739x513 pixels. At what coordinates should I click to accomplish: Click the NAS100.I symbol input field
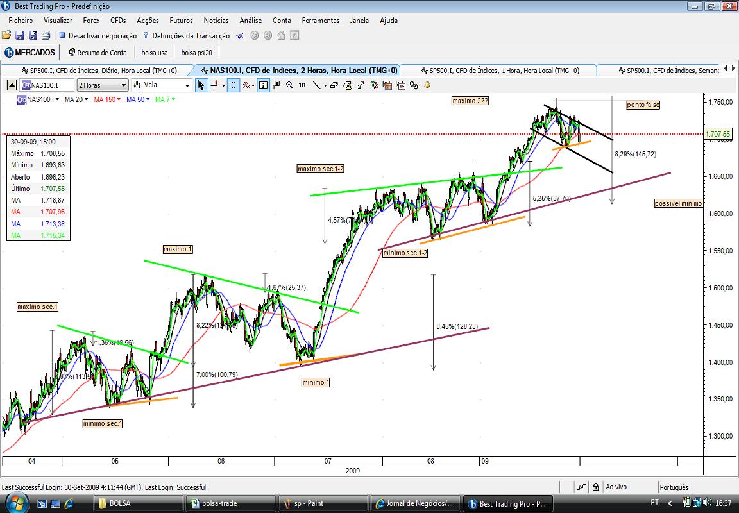(47, 85)
